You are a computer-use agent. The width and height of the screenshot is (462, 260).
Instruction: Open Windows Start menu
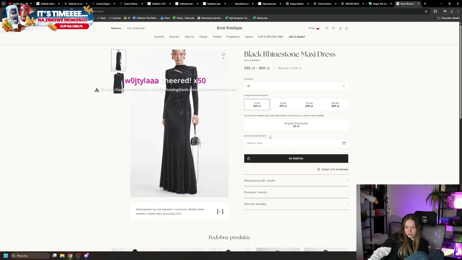pos(5,256)
